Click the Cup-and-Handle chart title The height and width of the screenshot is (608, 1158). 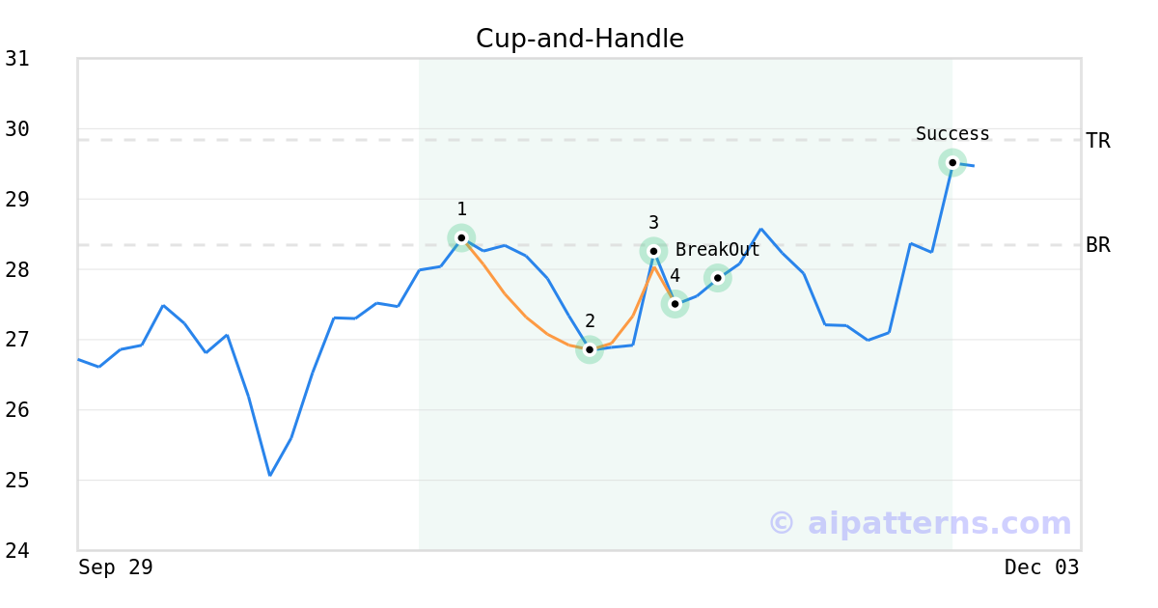click(x=579, y=39)
